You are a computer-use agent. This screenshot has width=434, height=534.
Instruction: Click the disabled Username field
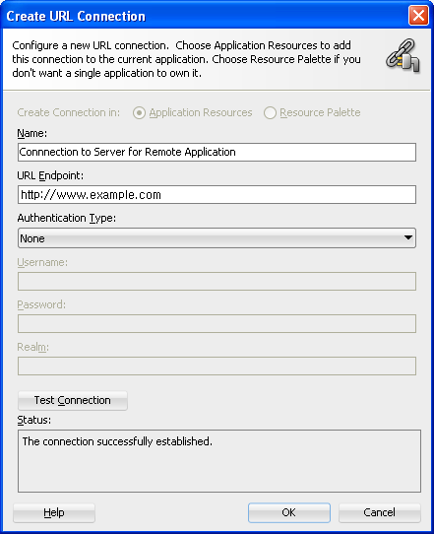217,282
